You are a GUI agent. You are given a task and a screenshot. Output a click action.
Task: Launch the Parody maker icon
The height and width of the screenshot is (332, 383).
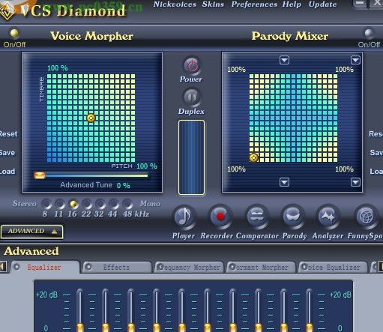point(293,217)
